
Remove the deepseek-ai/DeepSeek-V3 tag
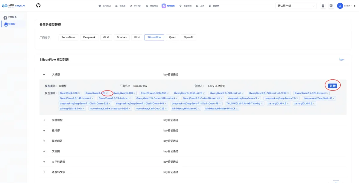click(259, 98)
